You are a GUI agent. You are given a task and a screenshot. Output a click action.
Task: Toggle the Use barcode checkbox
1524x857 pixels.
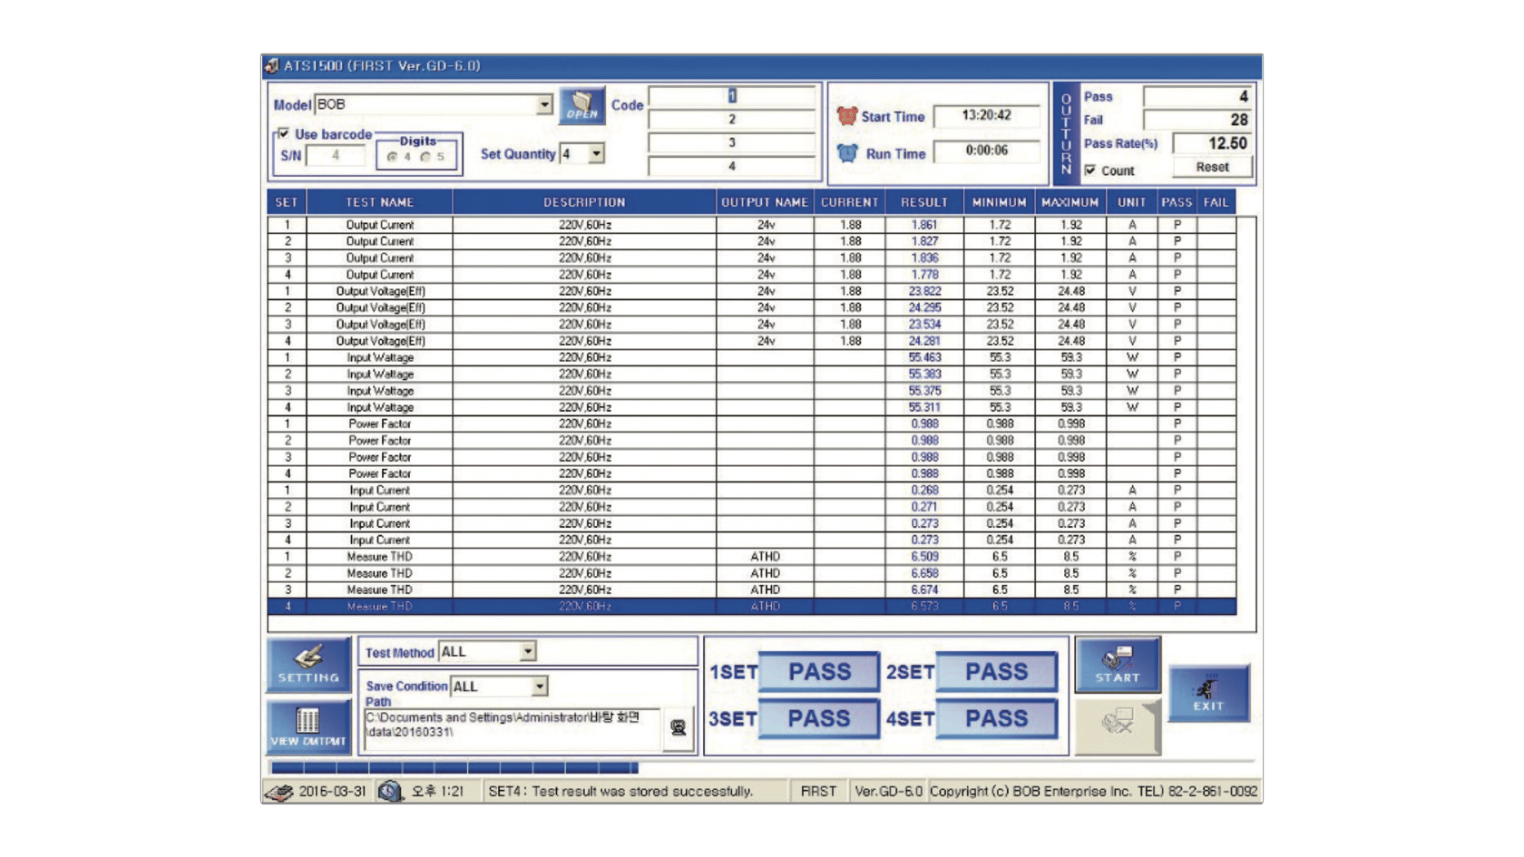coord(284,133)
